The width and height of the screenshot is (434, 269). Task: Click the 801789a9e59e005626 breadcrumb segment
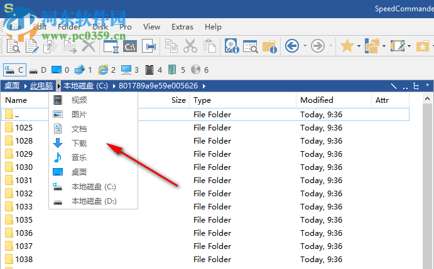[x=158, y=86]
